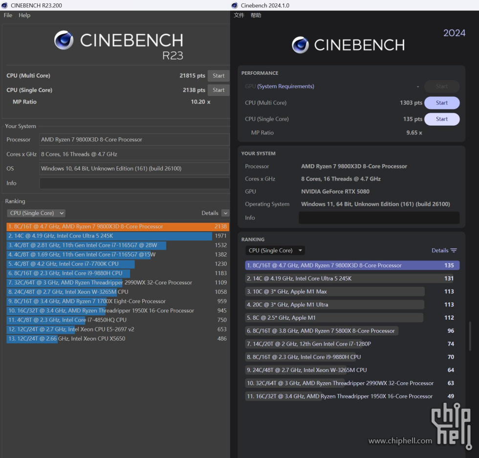Select 2024 rank 6 Ryzen 7 5800X row
This screenshot has height=458, width=479.
click(x=352, y=331)
